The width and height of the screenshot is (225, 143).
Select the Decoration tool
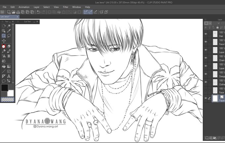(9, 56)
